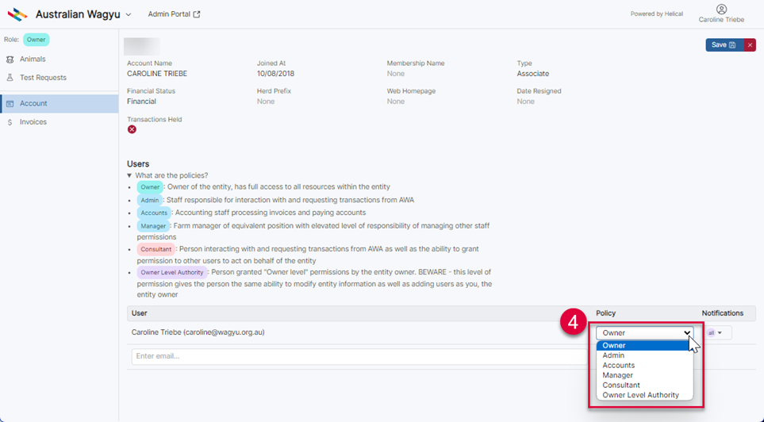
Task: Cancel editing with the red X button
Action: tap(750, 45)
